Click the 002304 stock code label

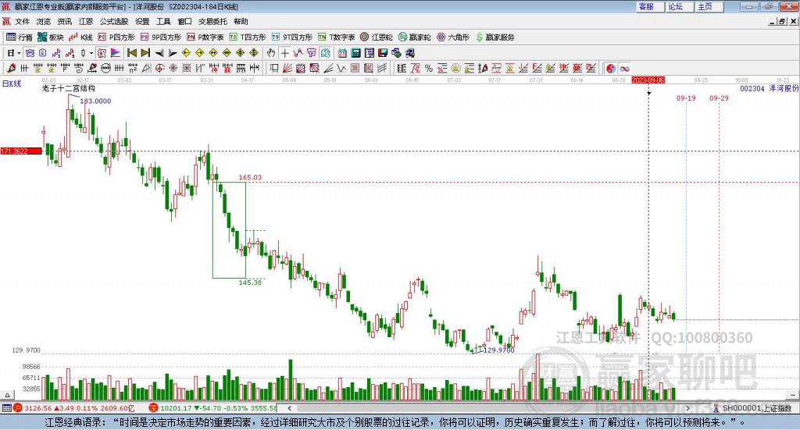point(752,89)
